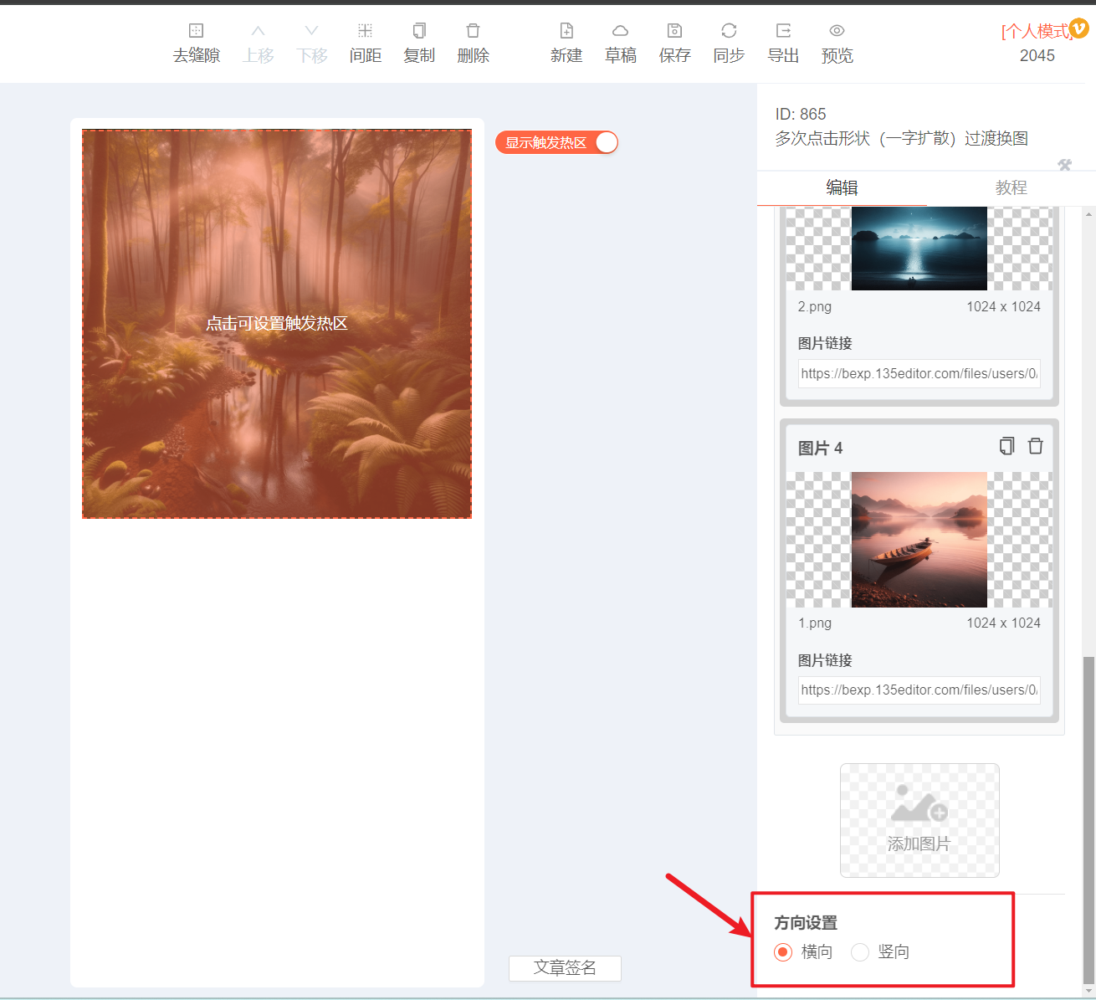
Task: Click the orange V membership badge
Action: pos(1079,28)
